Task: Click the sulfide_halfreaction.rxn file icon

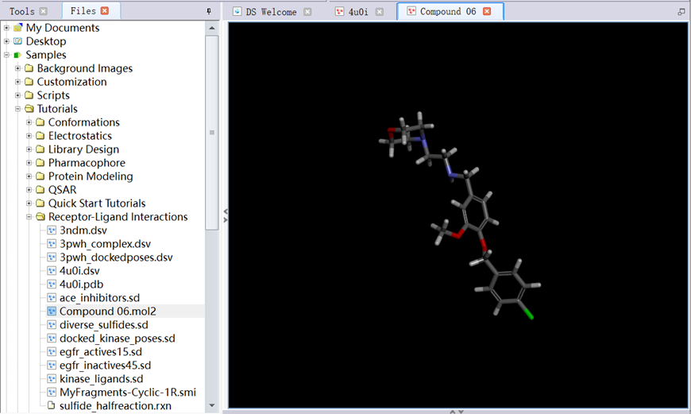Action: pos(52,406)
